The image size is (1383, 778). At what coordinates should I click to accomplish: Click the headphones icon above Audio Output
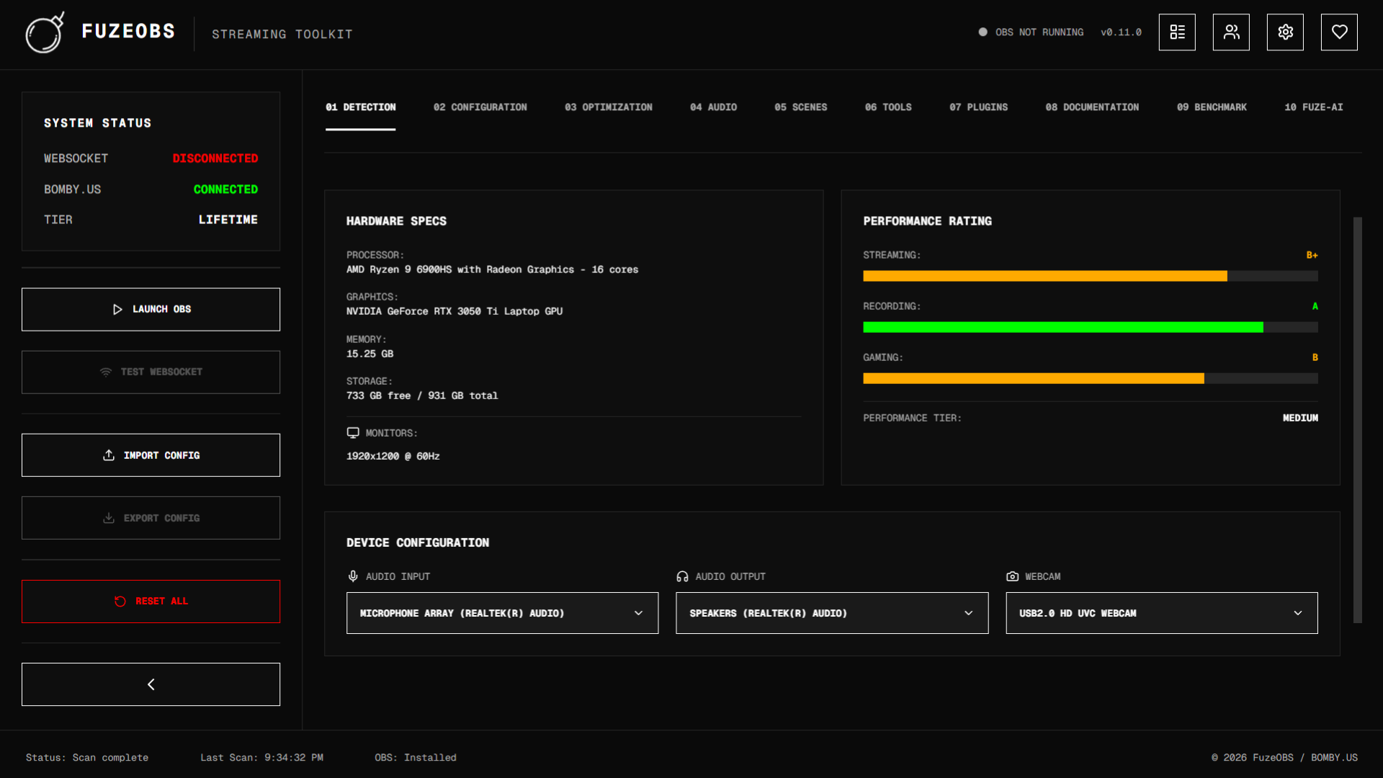coord(681,576)
